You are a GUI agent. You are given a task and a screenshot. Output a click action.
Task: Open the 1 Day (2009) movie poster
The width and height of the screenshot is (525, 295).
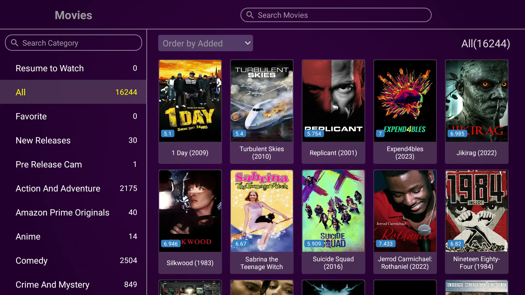[x=190, y=101]
